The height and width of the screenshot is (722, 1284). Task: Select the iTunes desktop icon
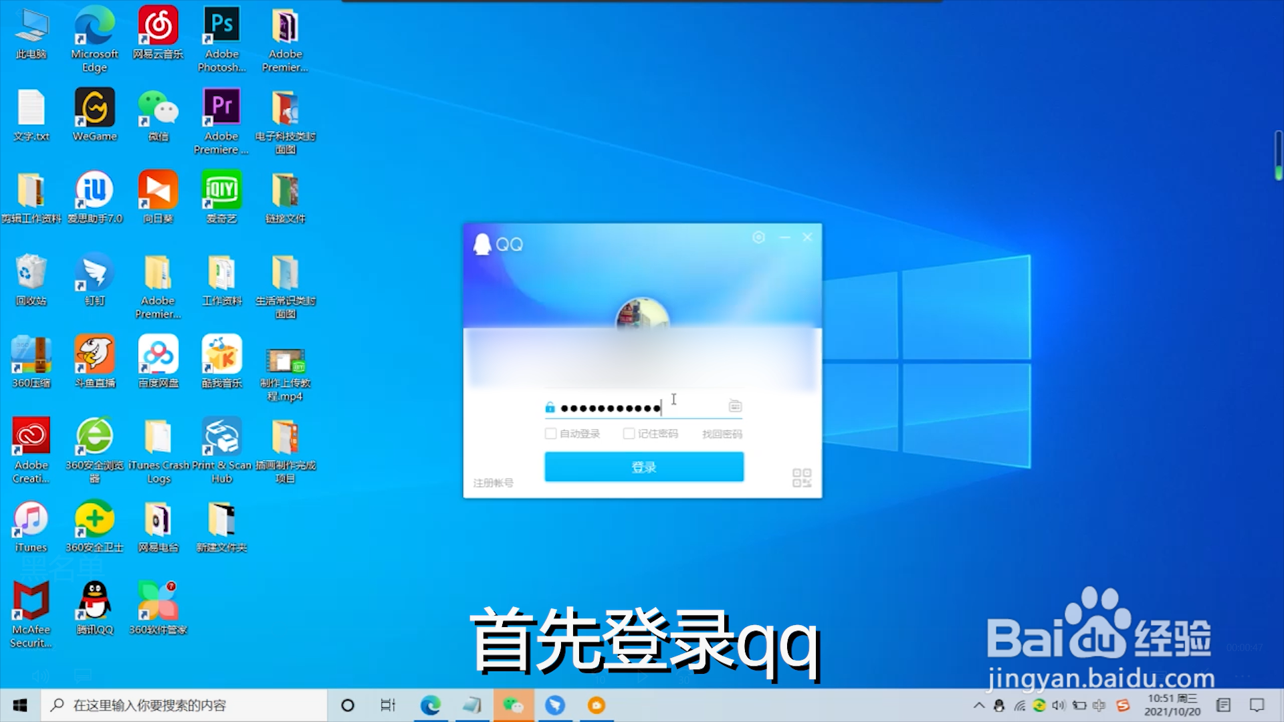point(31,527)
